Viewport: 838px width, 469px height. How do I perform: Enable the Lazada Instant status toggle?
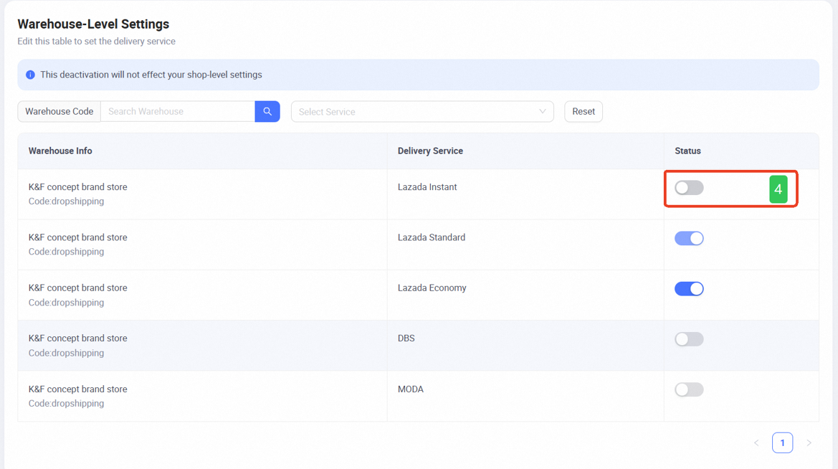click(689, 187)
